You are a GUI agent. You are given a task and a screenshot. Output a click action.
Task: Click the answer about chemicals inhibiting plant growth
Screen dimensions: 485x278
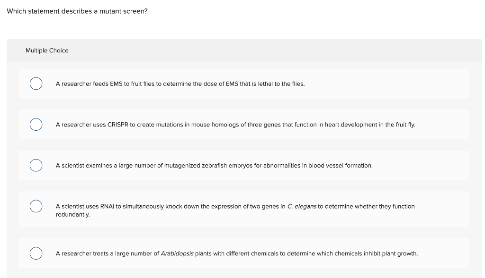[236, 253]
